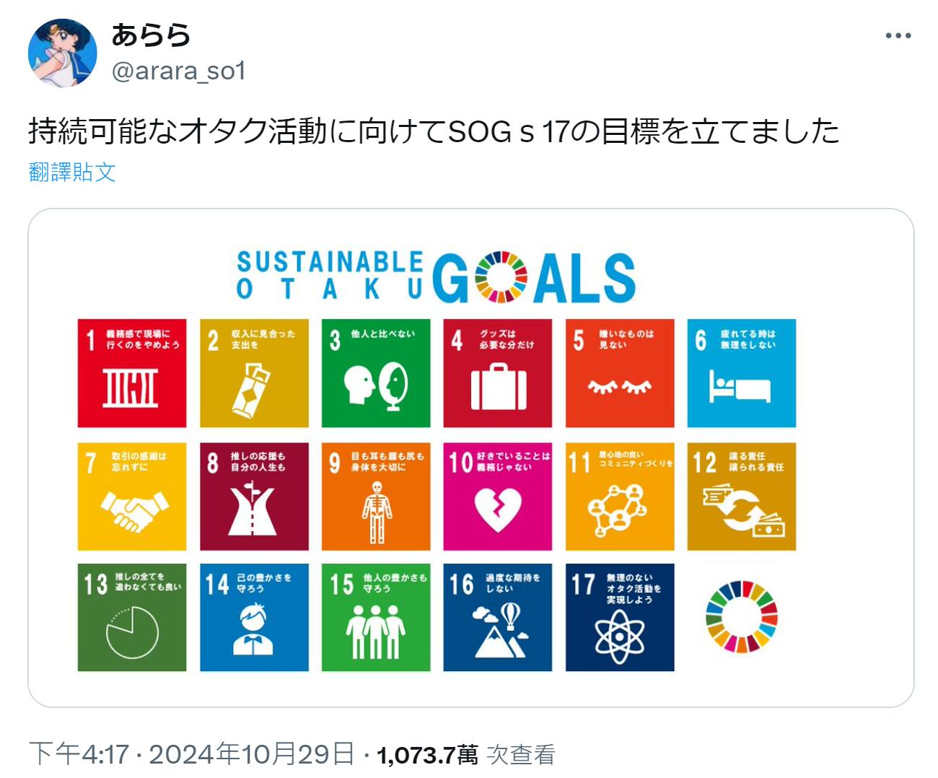938x778 pixels.
Task: Click the post timestamp 下午4:17 2024年10月29日
Action: pyautogui.click(x=192, y=754)
